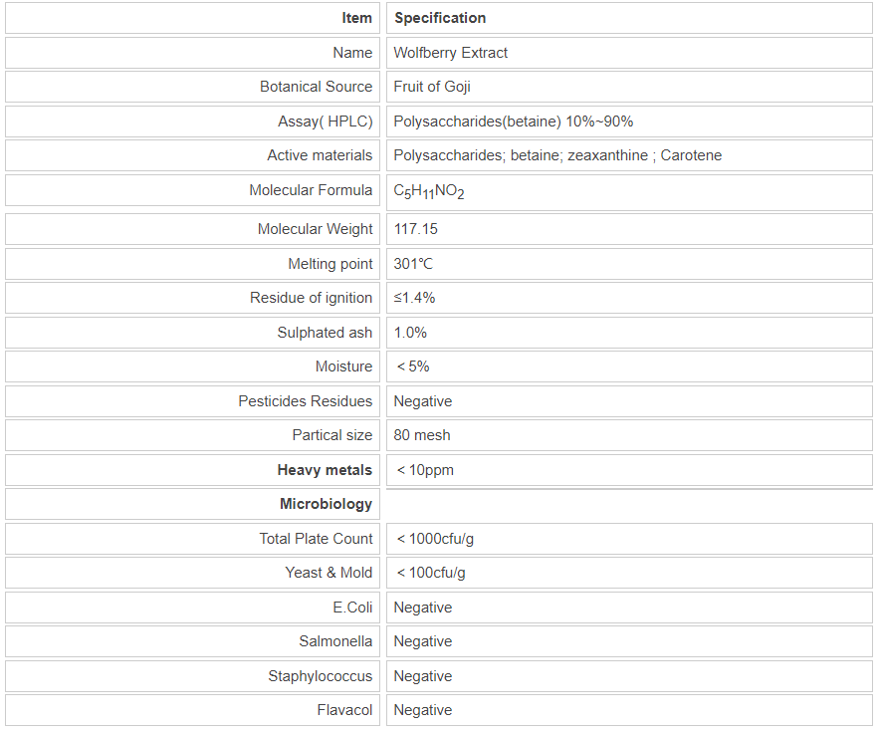Select the Sulphated ash 1.0% value

pyautogui.click(x=410, y=333)
